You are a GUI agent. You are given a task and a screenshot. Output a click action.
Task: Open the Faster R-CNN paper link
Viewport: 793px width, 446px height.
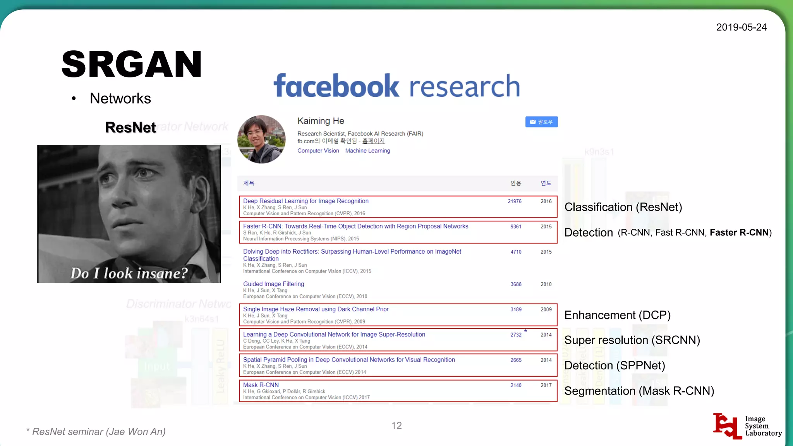click(355, 226)
